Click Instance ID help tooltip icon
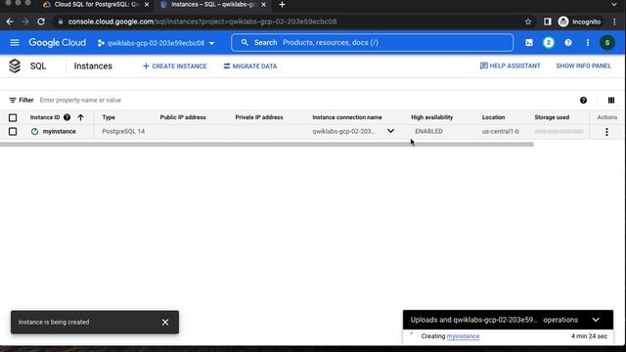Image resolution: width=626 pixels, height=352 pixels. coord(67,117)
